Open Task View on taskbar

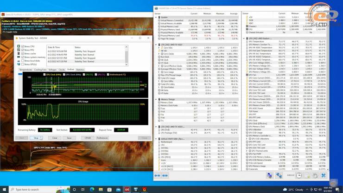83,189
